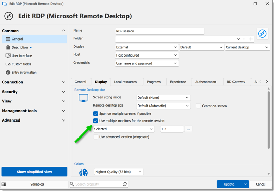Collapse the Common section
The width and height of the screenshot is (276, 193).
coord(63,31)
